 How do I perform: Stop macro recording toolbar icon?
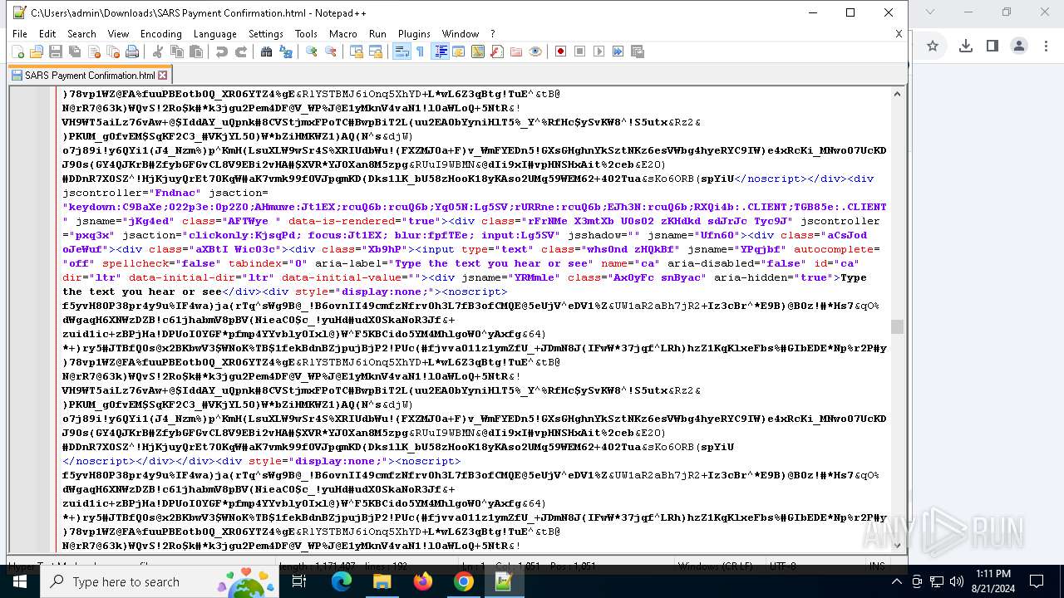coord(580,51)
